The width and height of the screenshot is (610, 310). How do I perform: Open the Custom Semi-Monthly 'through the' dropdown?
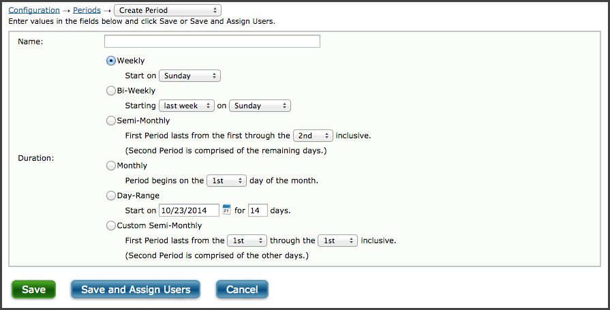337,241
